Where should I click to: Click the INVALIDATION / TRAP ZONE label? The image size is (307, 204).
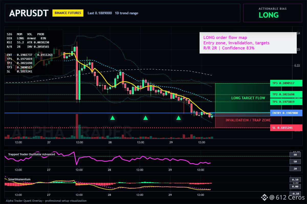coord(248,120)
